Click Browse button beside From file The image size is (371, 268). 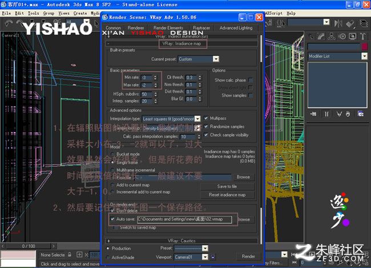tap(243, 177)
